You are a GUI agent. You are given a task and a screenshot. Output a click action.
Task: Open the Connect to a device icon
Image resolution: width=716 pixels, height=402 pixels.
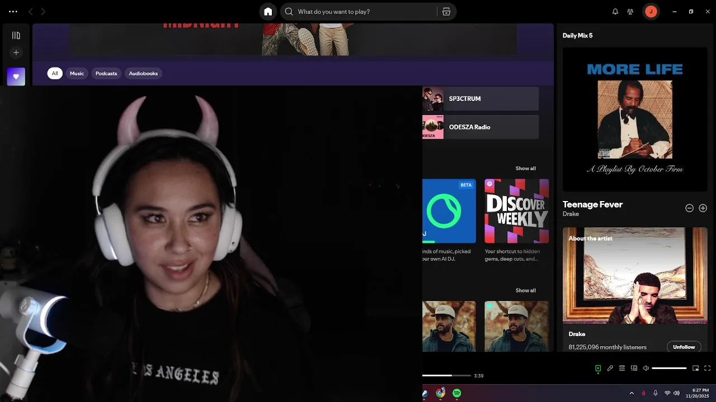[x=634, y=368]
